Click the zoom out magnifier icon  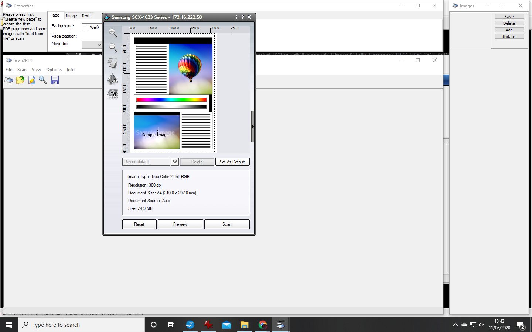point(113,48)
